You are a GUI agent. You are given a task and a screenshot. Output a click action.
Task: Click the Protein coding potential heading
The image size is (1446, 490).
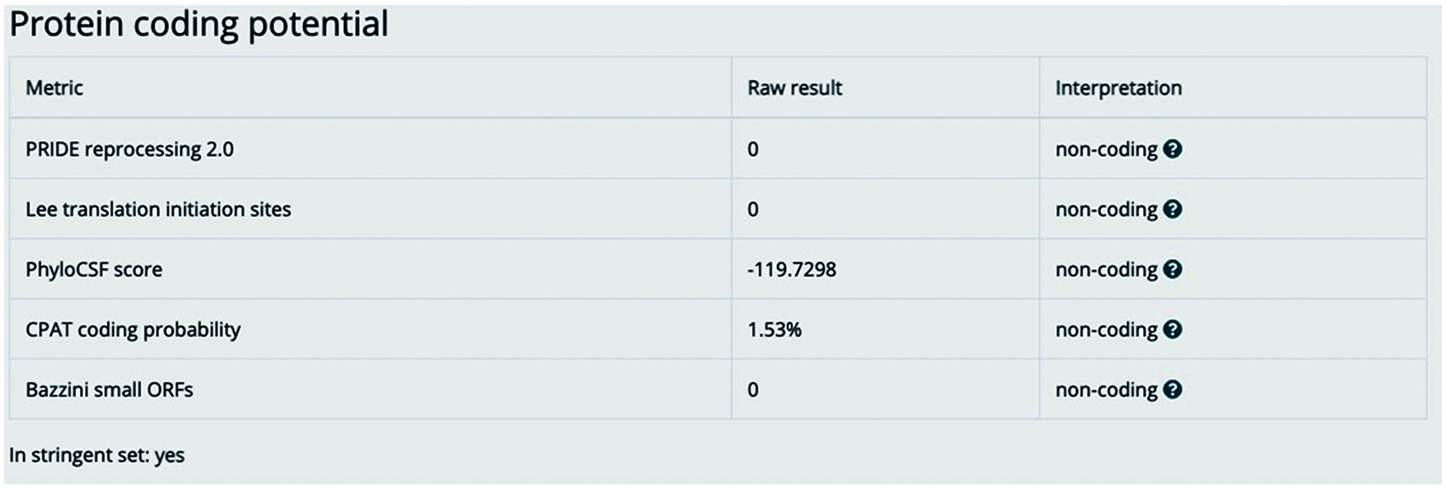[199, 24]
